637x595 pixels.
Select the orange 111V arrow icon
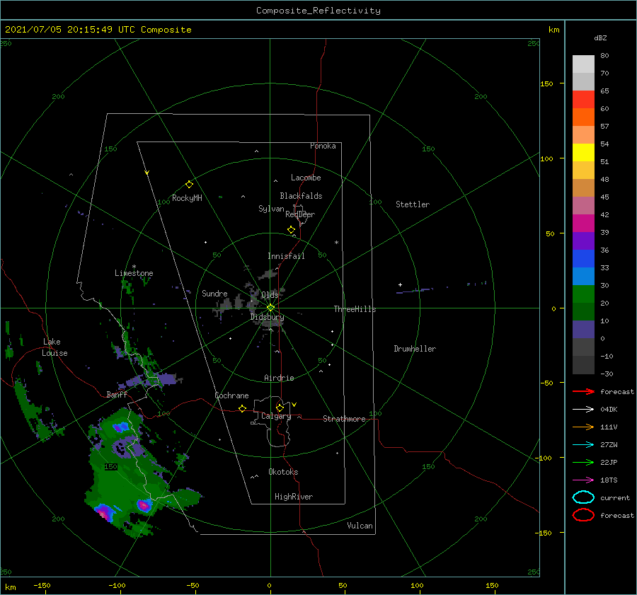click(x=583, y=427)
